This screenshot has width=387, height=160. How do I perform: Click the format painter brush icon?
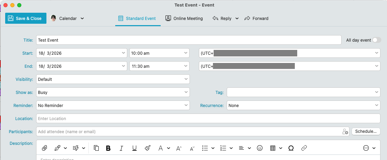148,148
